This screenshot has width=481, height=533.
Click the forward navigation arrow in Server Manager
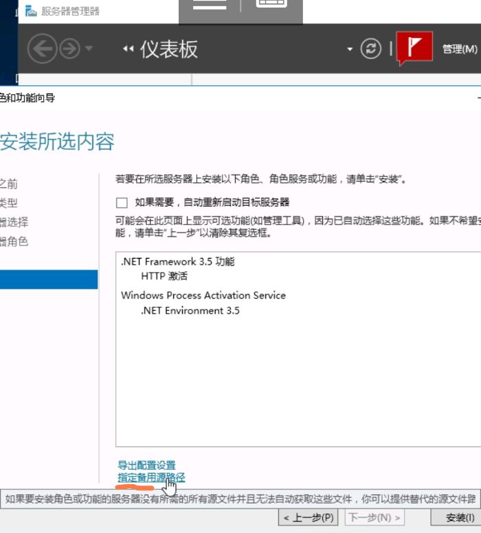click(69, 49)
